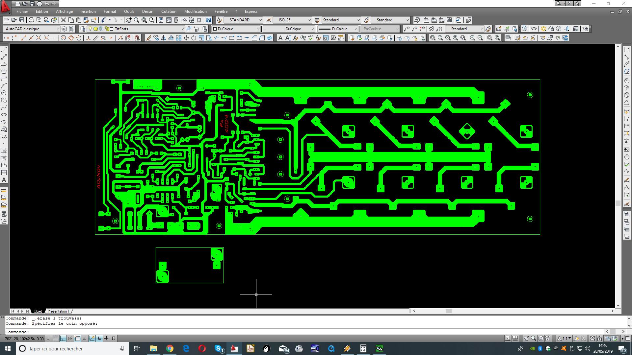632x355 pixels.
Task: Select the Pan realtime hand tool
Action: tap(129, 20)
